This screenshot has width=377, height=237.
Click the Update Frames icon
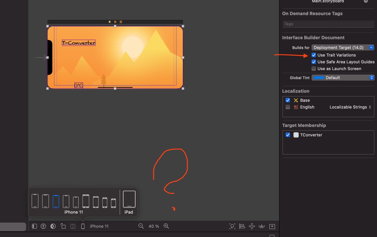pyautogui.click(x=232, y=226)
